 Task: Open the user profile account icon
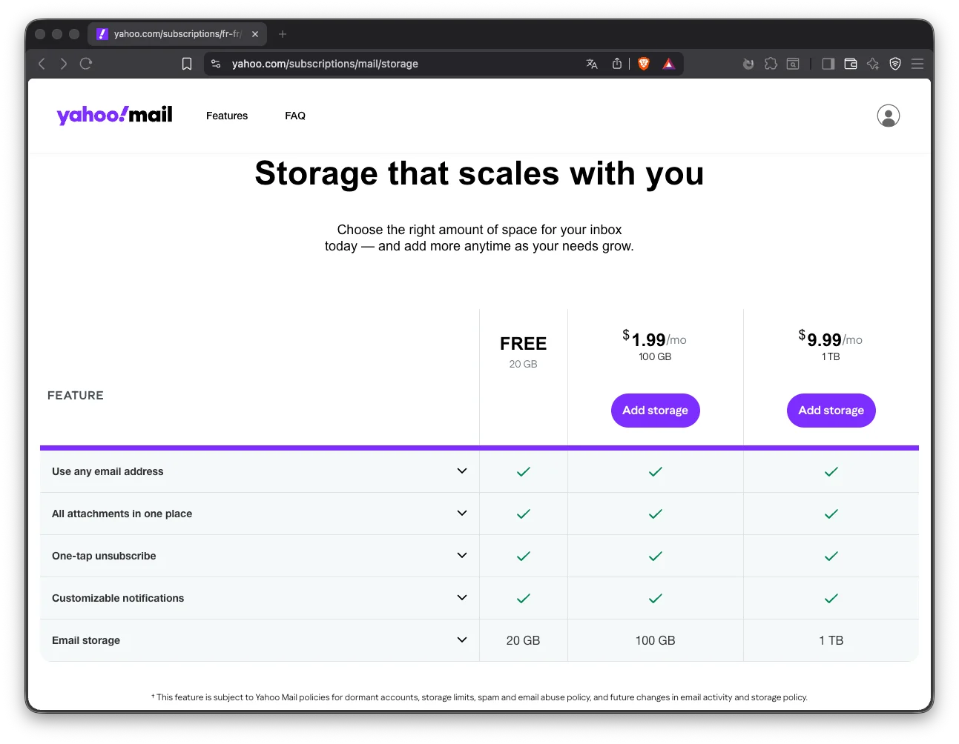tap(888, 116)
